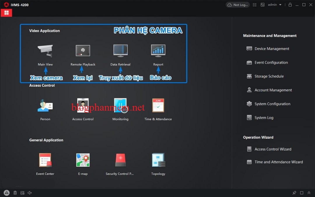Open the Data Retrieval monitor icon
Image resolution: width=315 pixels, height=197 pixels.
click(x=120, y=51)
